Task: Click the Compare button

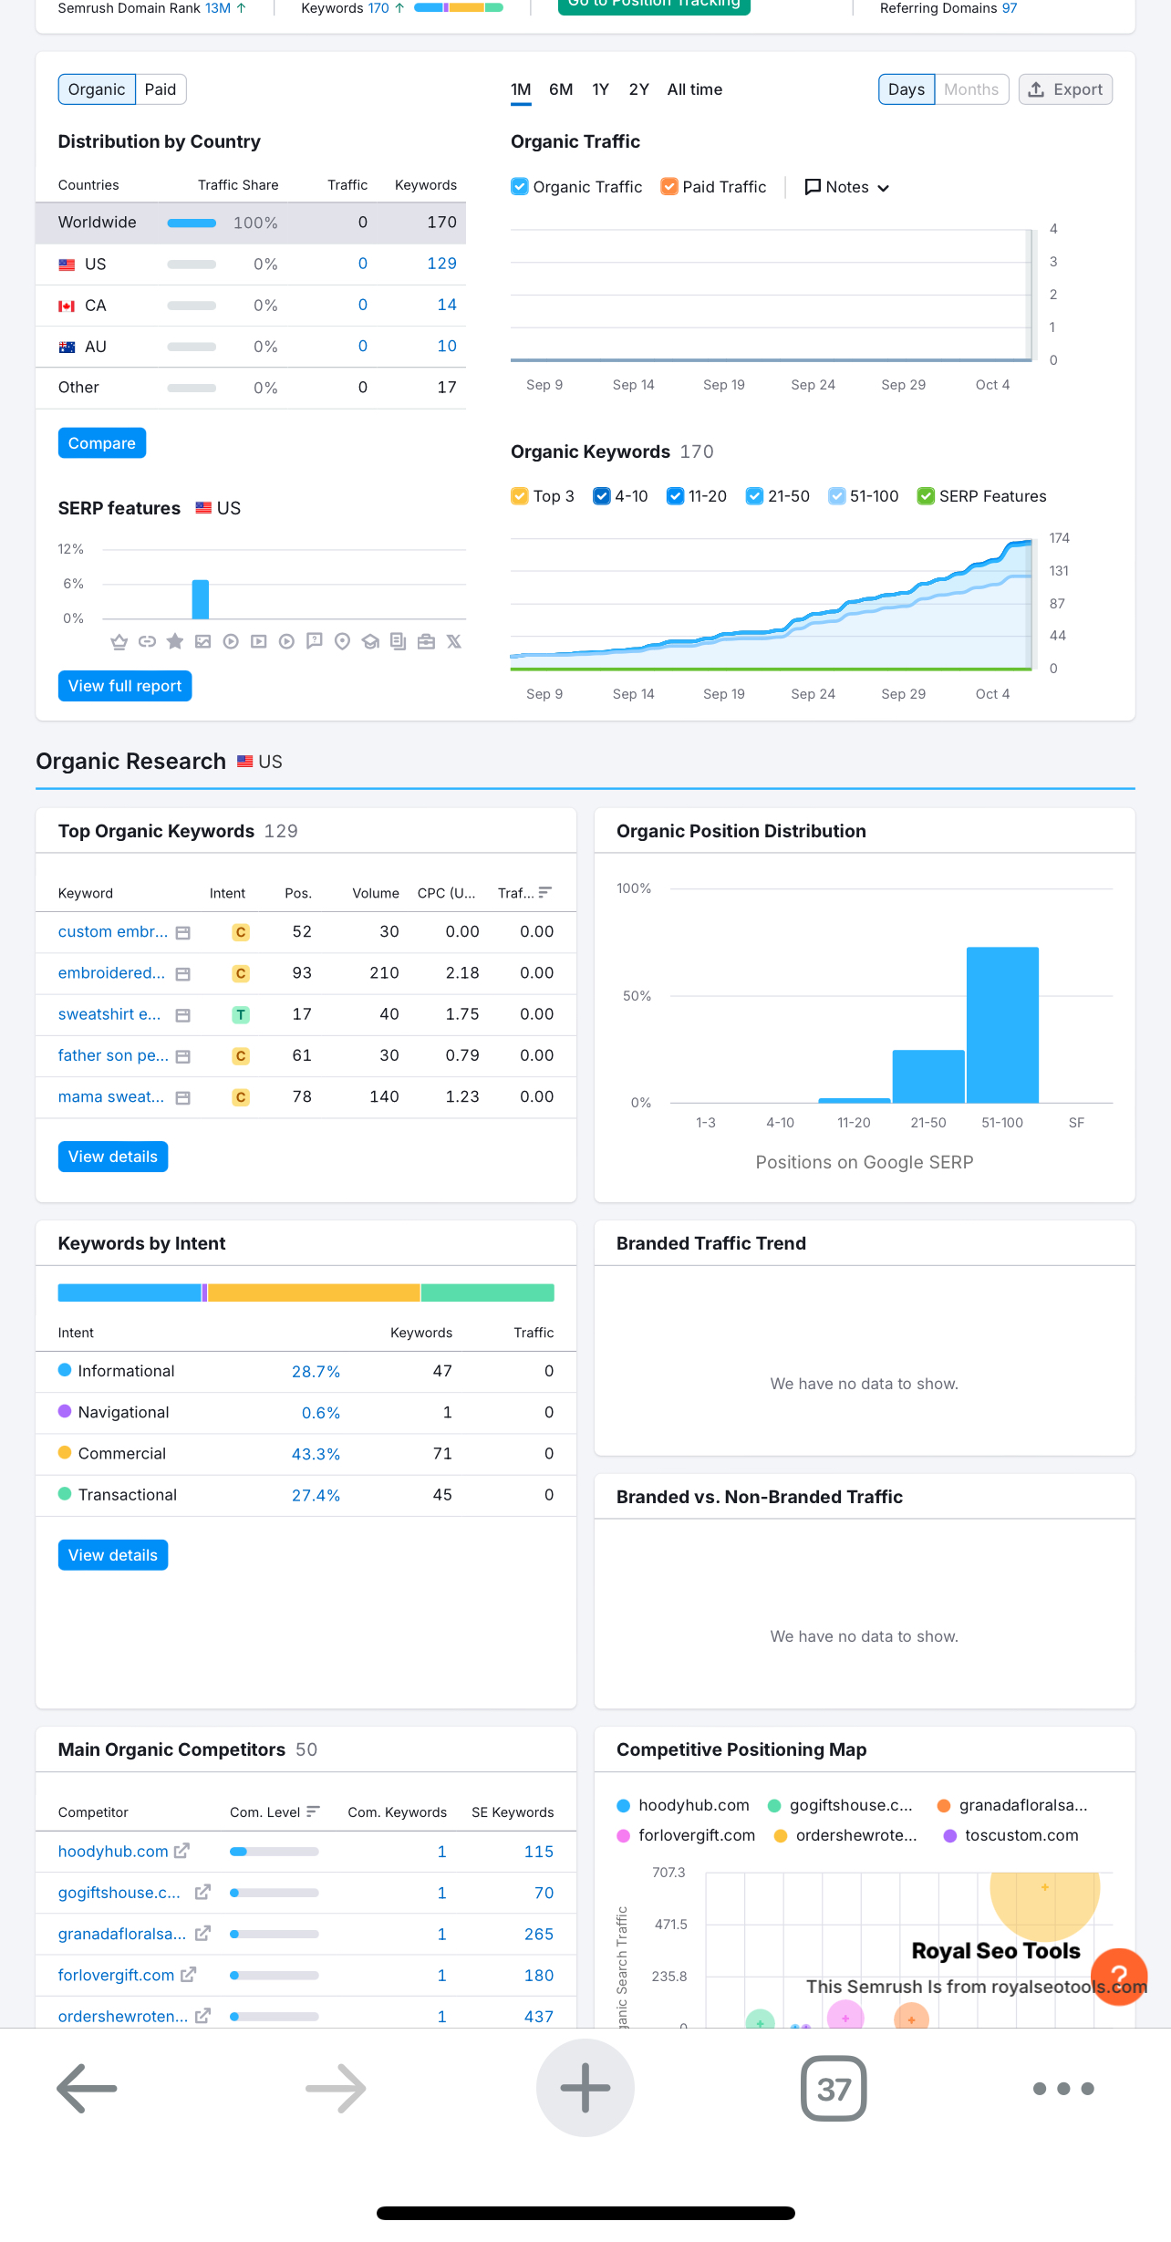Action: (102, 443)
